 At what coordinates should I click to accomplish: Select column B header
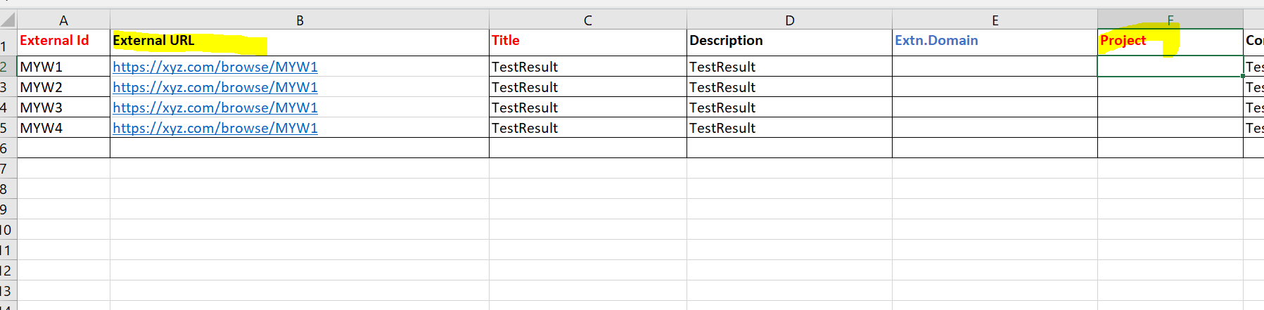(300, 20)
